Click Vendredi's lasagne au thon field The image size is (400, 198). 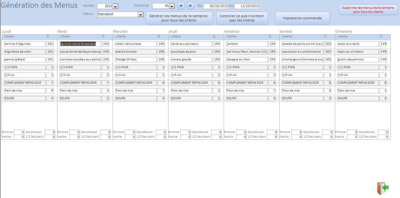tap(247, 59)
